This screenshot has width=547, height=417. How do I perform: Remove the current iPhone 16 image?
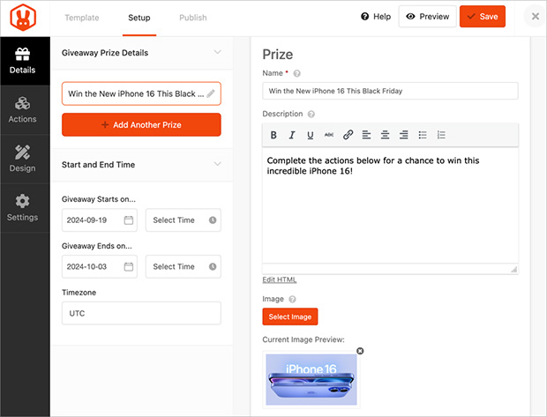pos(360,351)
